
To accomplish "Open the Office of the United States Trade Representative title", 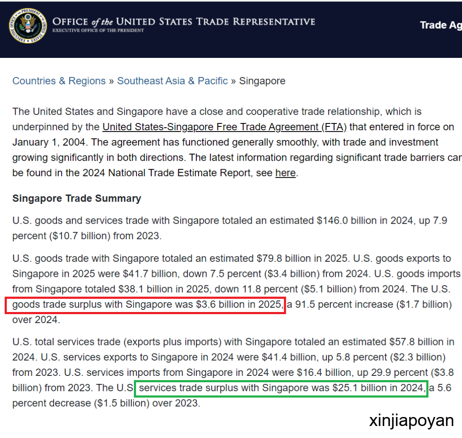I will [x=184, y=21].
